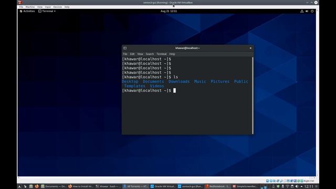
Task: Show hidden host system tray icons
Action: 301,186
